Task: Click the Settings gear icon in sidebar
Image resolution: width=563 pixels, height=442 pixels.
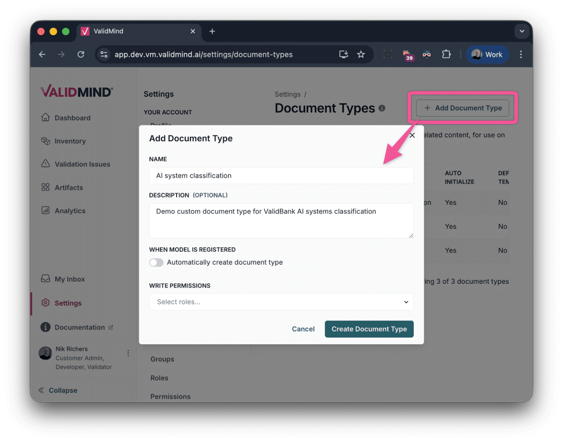Action: coord(45,303)
